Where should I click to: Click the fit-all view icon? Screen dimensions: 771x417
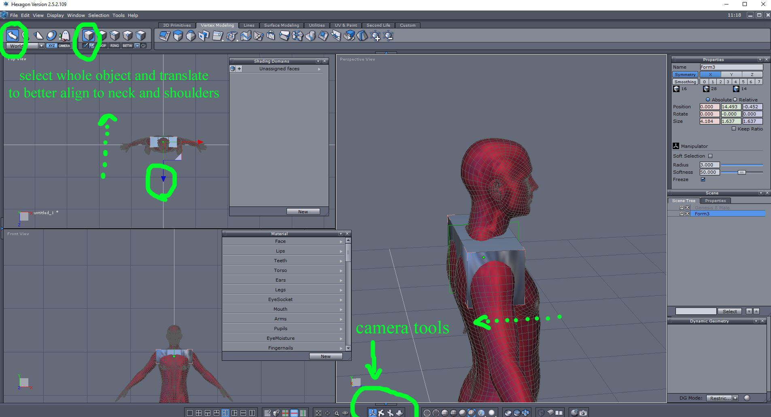click(x=319, y=413)
